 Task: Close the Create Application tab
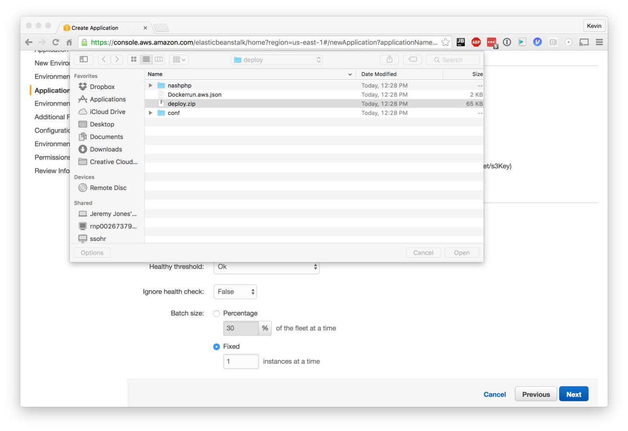click(x=145, y=28)
